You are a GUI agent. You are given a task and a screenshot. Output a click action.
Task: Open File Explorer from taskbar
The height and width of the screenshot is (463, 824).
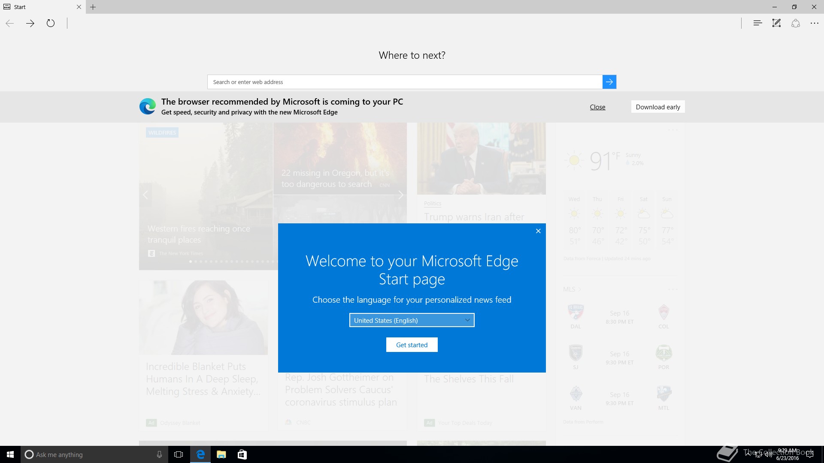pyautogui.click(x=221, y=454)
